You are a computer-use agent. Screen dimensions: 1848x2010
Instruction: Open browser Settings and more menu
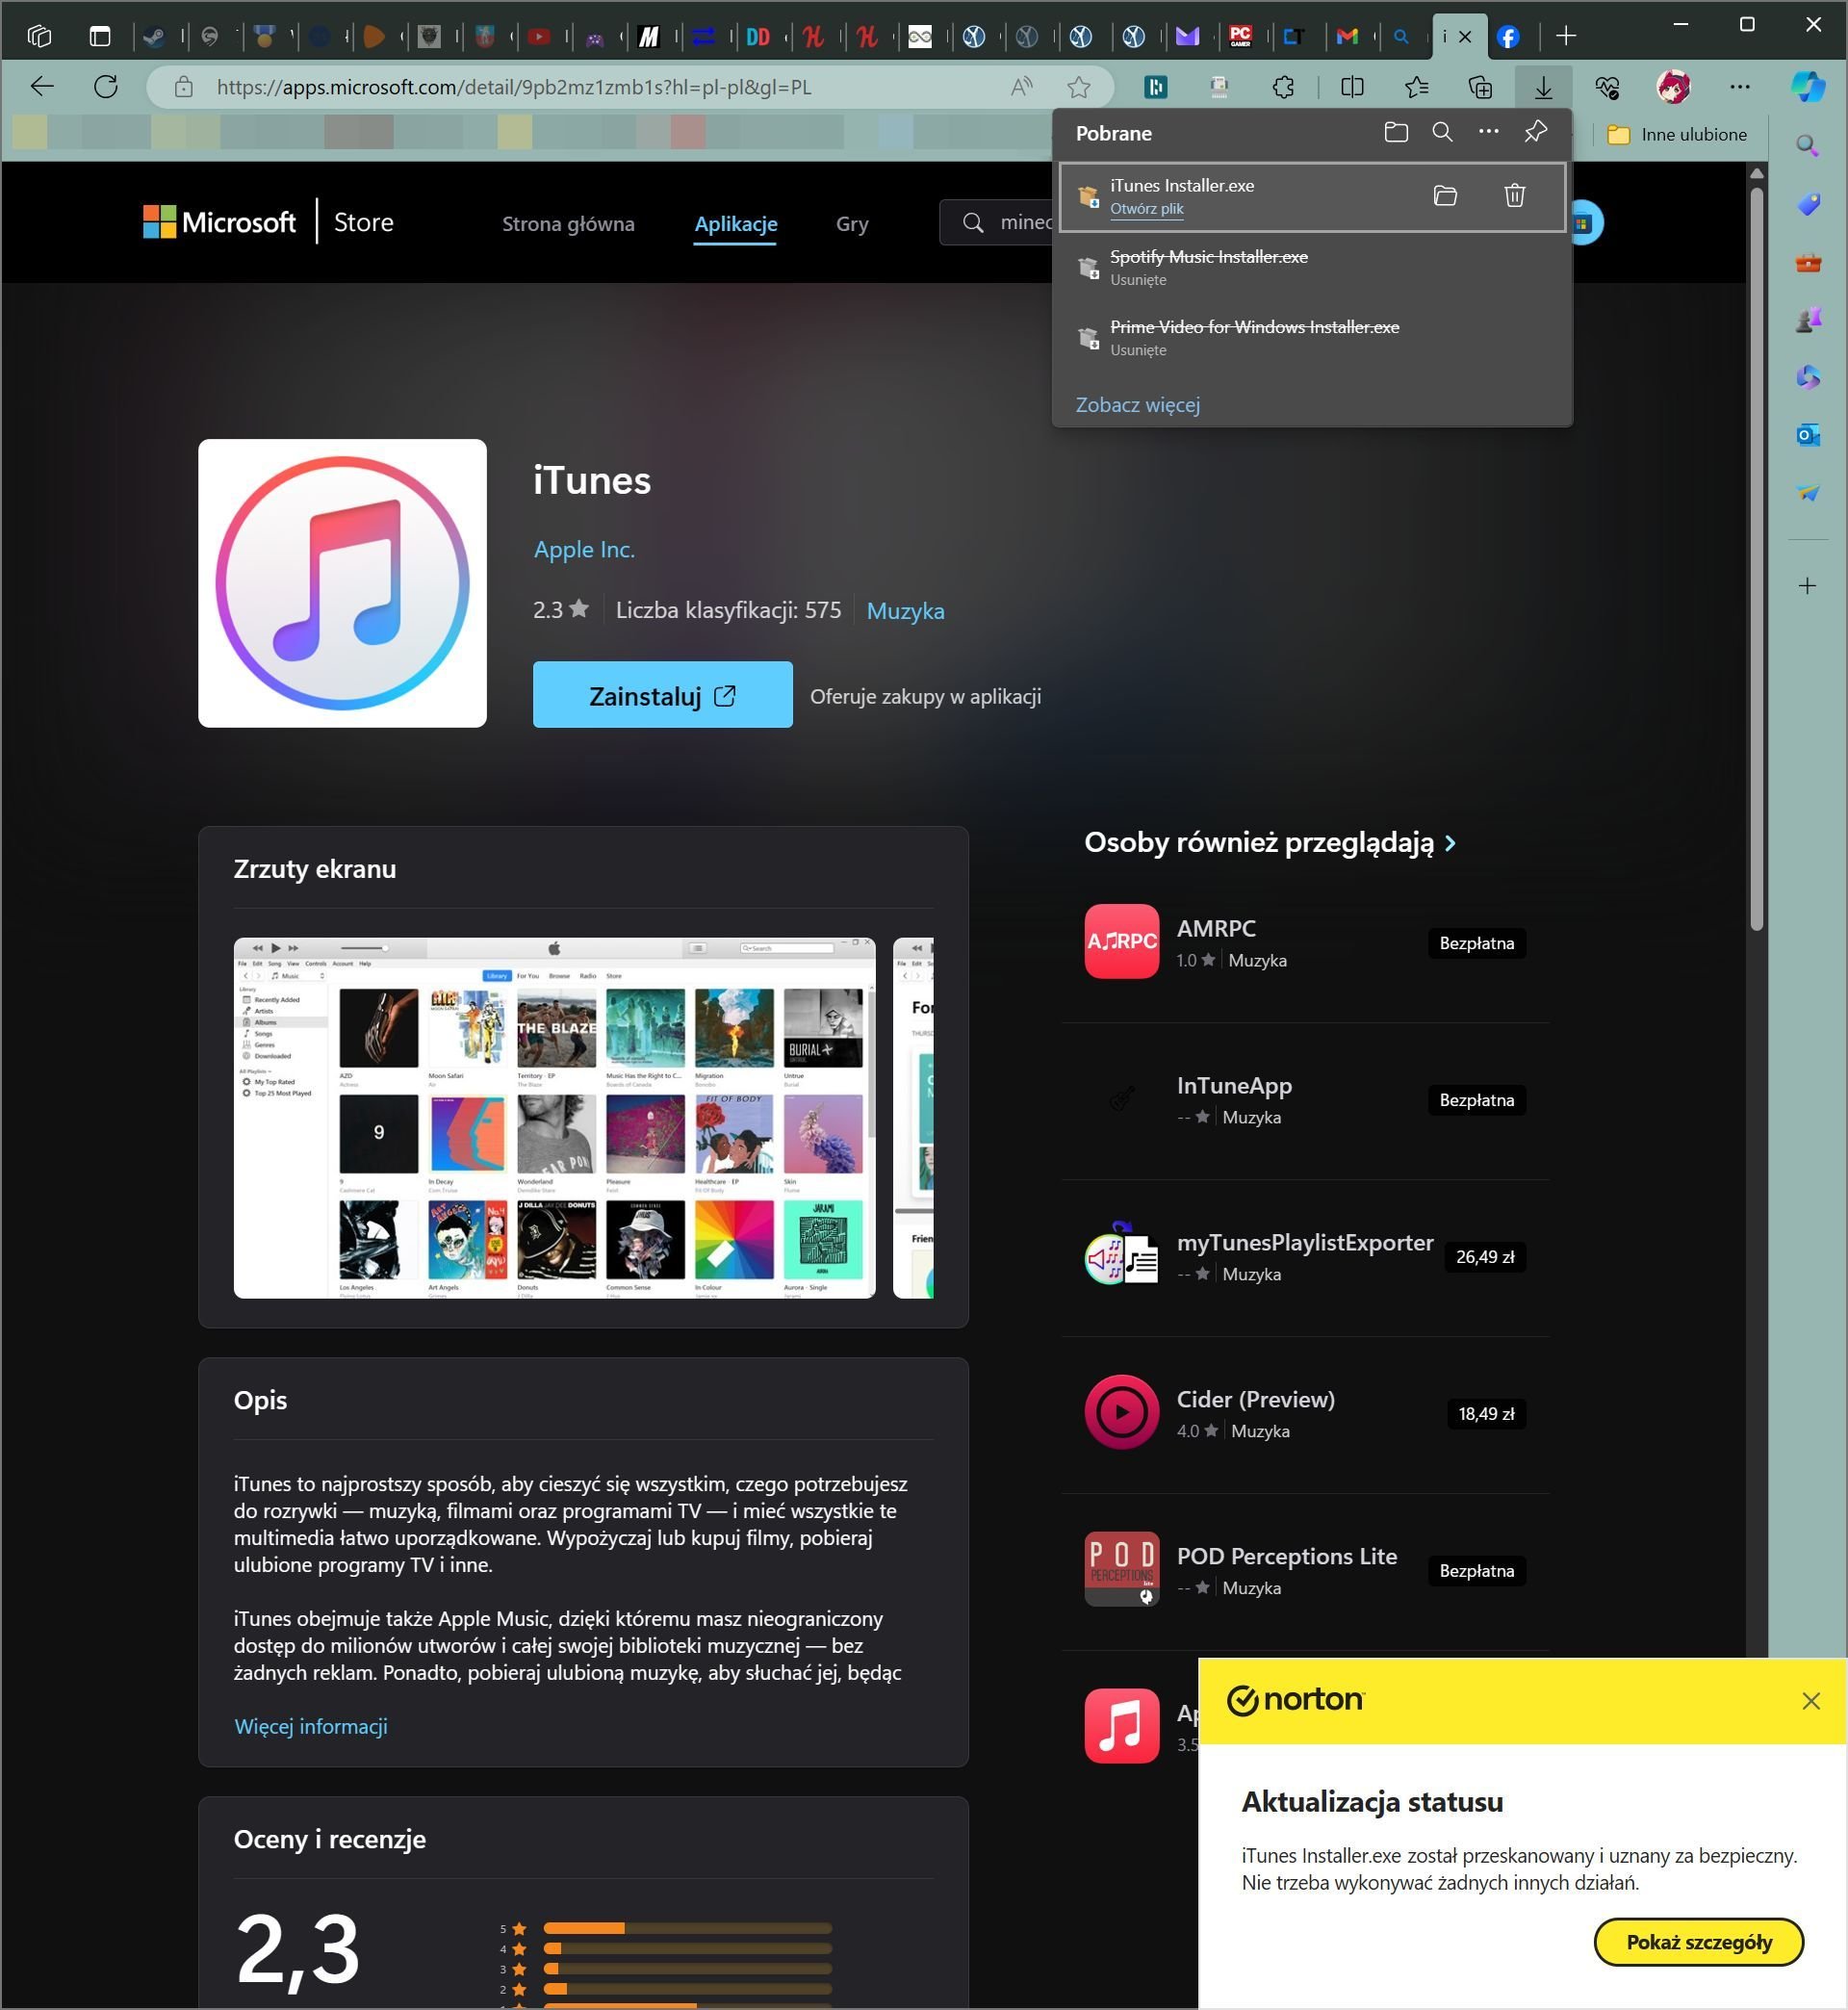[1740, 88]
